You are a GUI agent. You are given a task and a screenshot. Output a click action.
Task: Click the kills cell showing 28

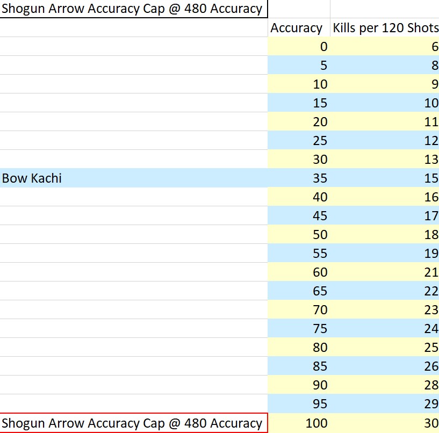(x=385, y=385)
